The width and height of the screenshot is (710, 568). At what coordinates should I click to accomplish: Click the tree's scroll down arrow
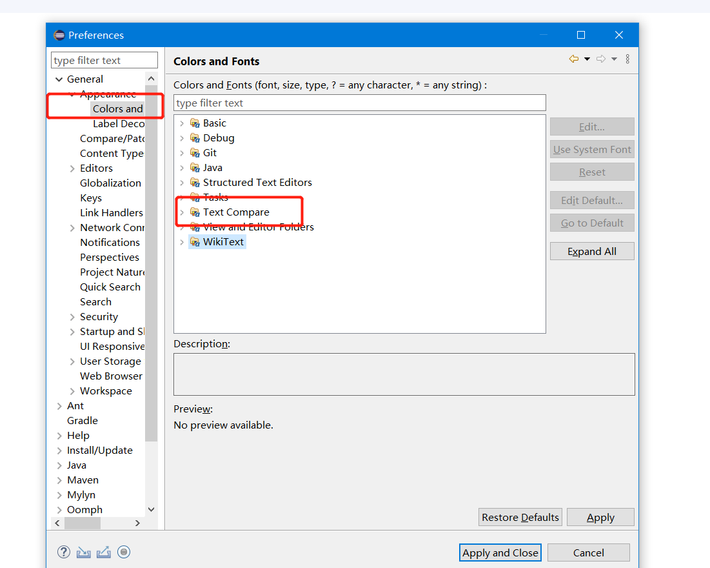pyautogui.click(x=152, y=509)
